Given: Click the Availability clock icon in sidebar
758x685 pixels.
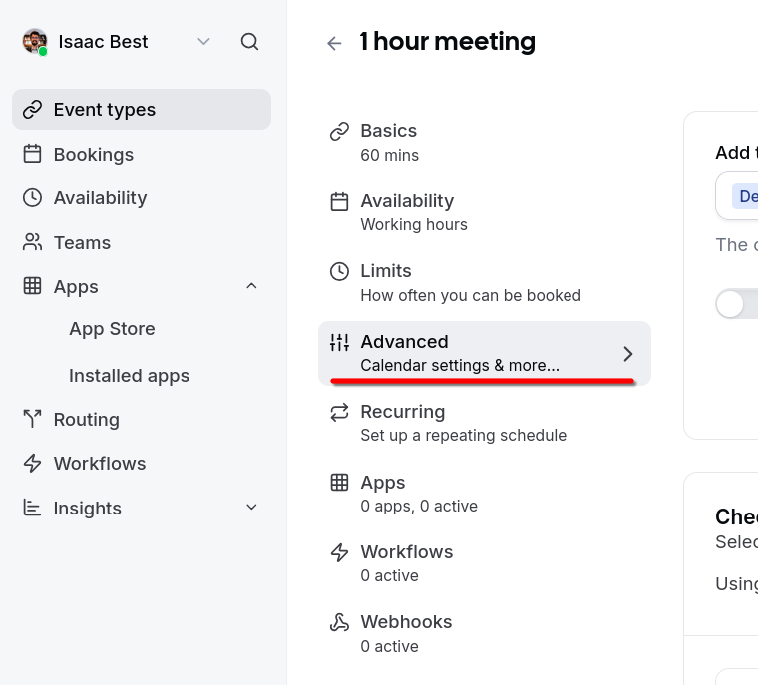Looking at the screenshot, I should pos(32,198).
